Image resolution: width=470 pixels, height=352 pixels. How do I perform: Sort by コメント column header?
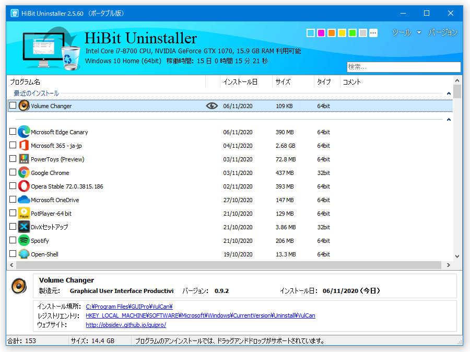(352, 82)
